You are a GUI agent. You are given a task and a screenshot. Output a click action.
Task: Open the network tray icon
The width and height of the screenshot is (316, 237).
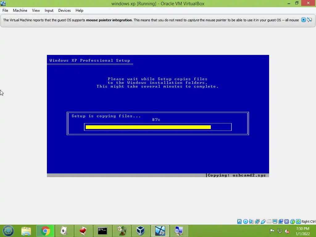(x=280, y=231)
